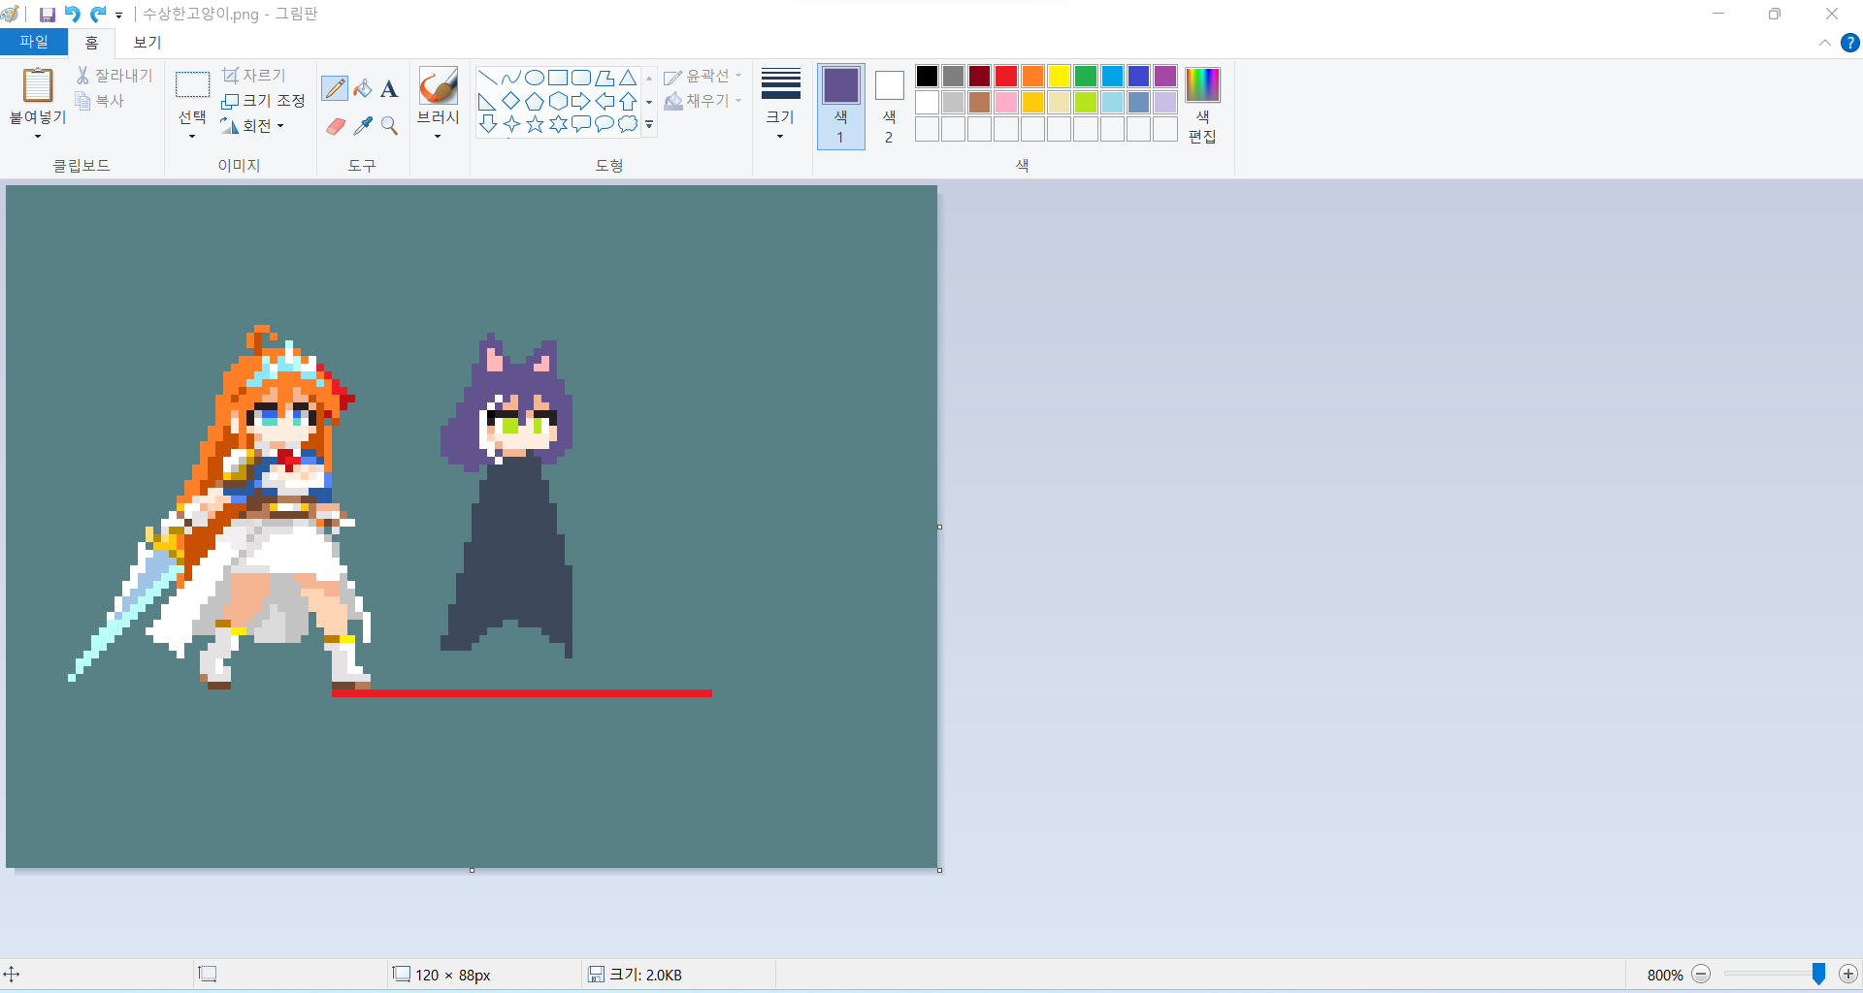Screen dimensions: 1863x993
Task: Click the Save icon in title bar
Action: point(47,15)
